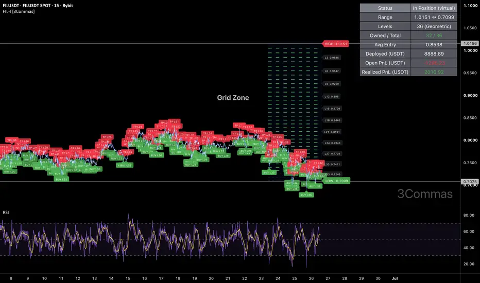
Task: Click date 30 on time axis
Action: pos(378,278)
